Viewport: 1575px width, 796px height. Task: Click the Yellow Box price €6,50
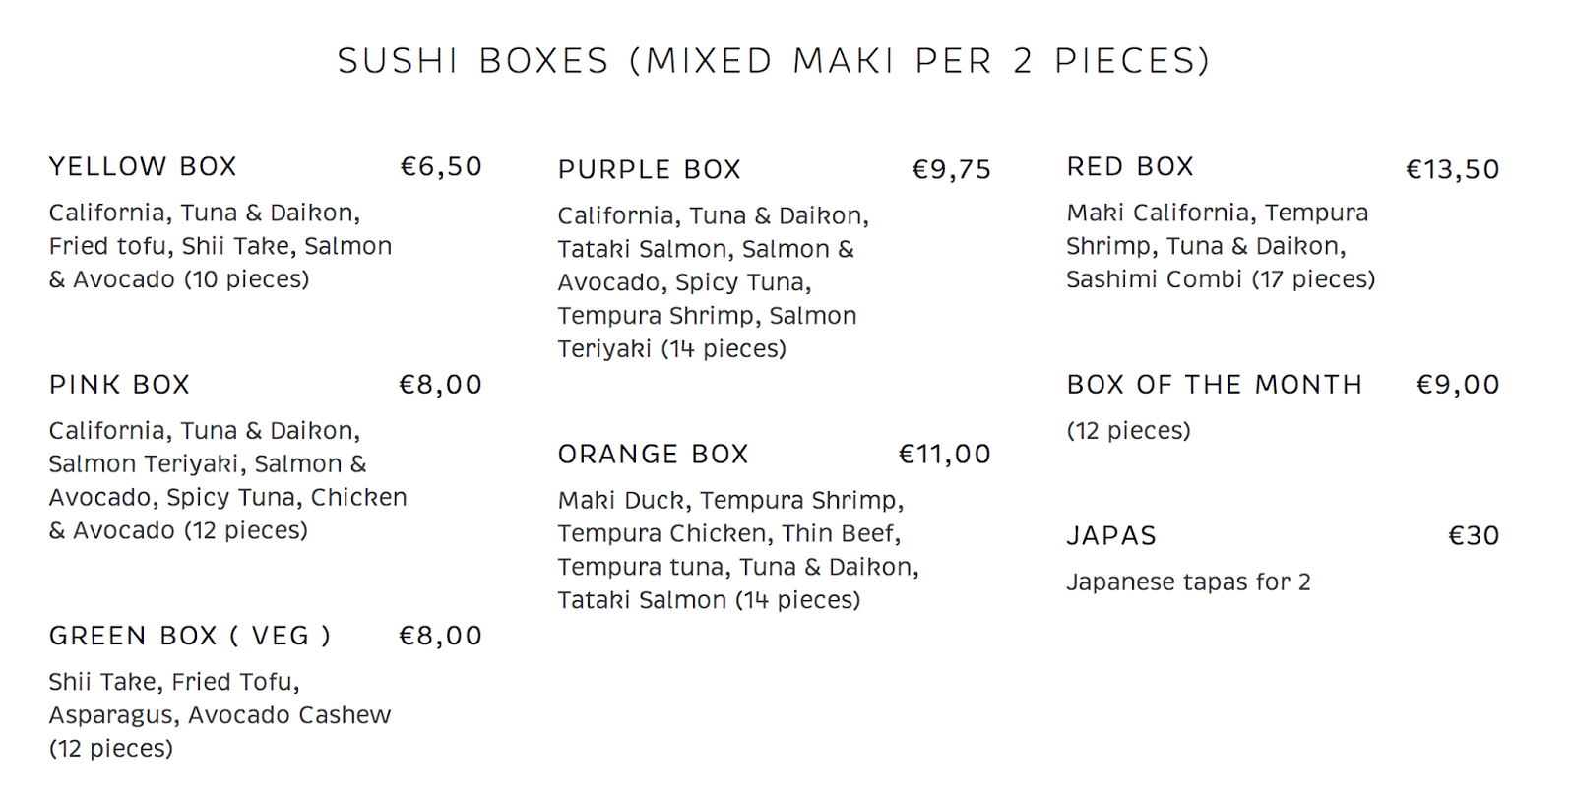[441, 167]
